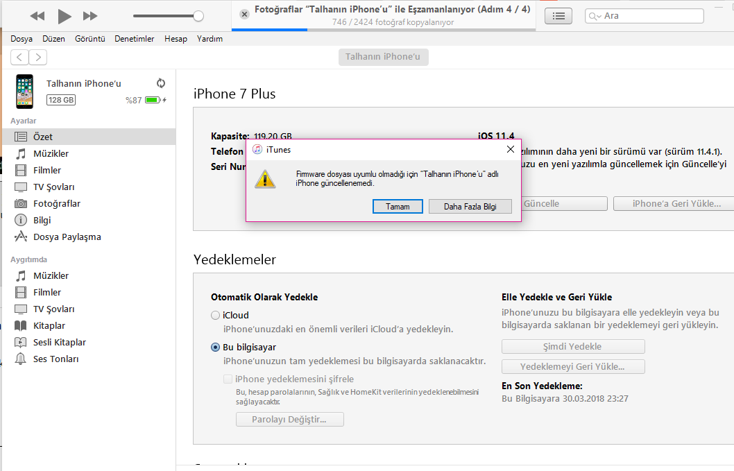Start playback with the play button
The image size is (734, 471).
64,17
